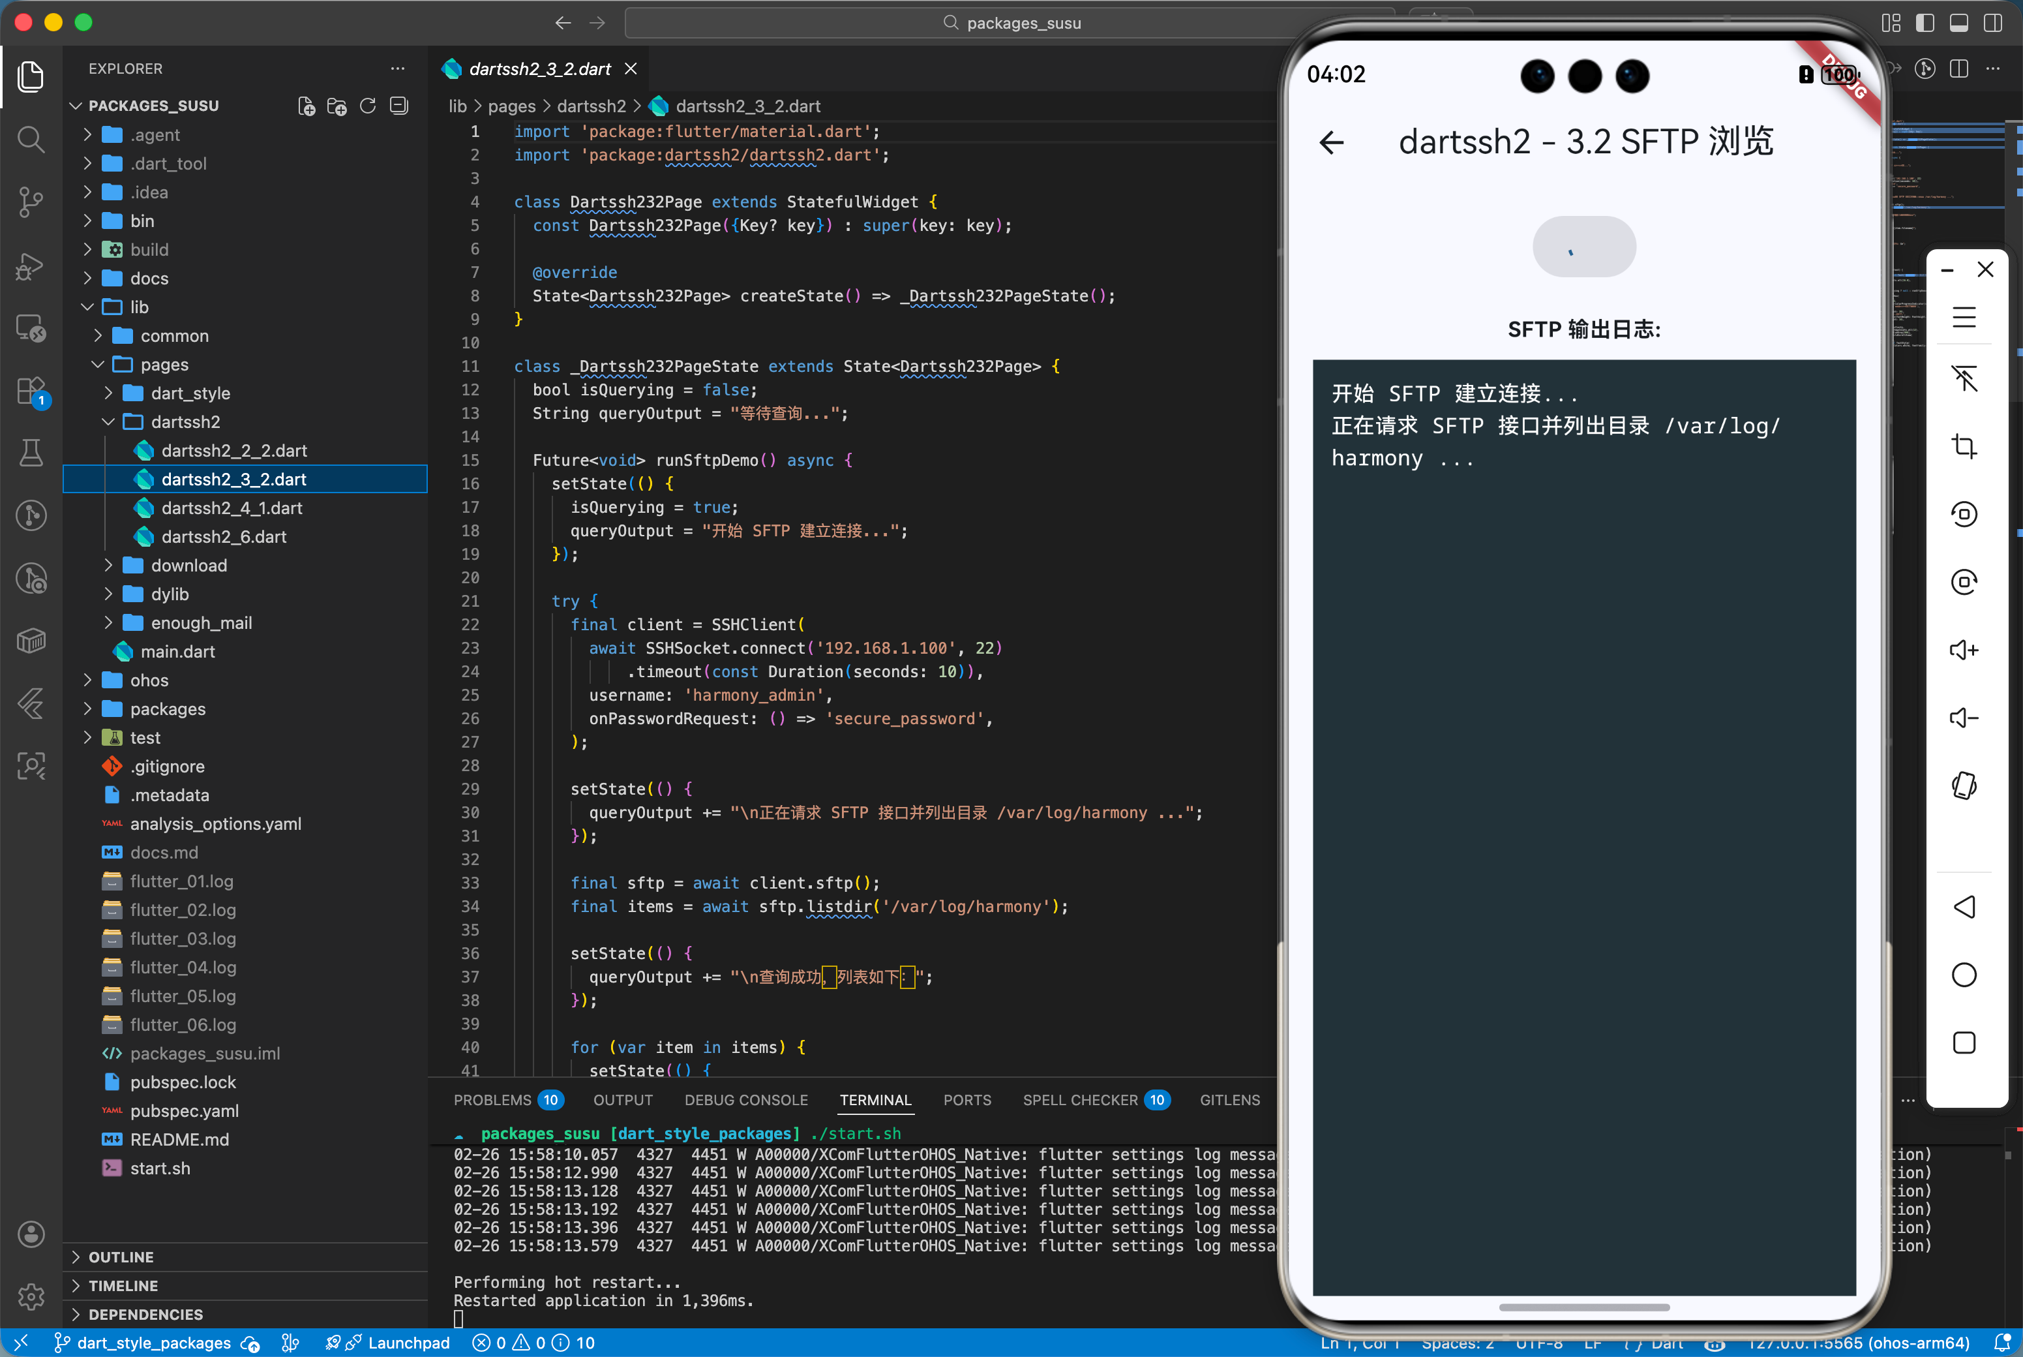Collapse the dartssh2 folder
The image size is (2023, 1357).
pyautogui.click(x=185, y=421)
